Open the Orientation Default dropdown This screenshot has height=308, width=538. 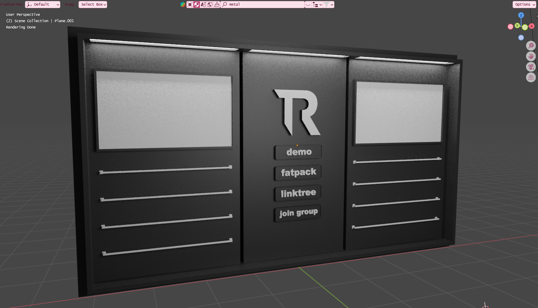click(x=43, y=5)
